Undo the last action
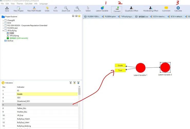This screenshot has width=190, height=129. (47, 9)
